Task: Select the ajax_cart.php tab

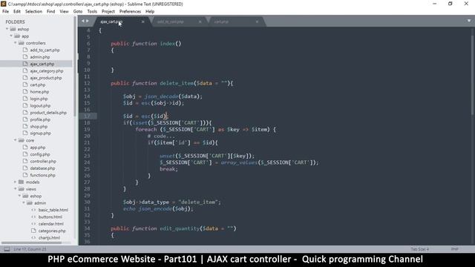Action: pyautogui.click(x=111, y=22)
